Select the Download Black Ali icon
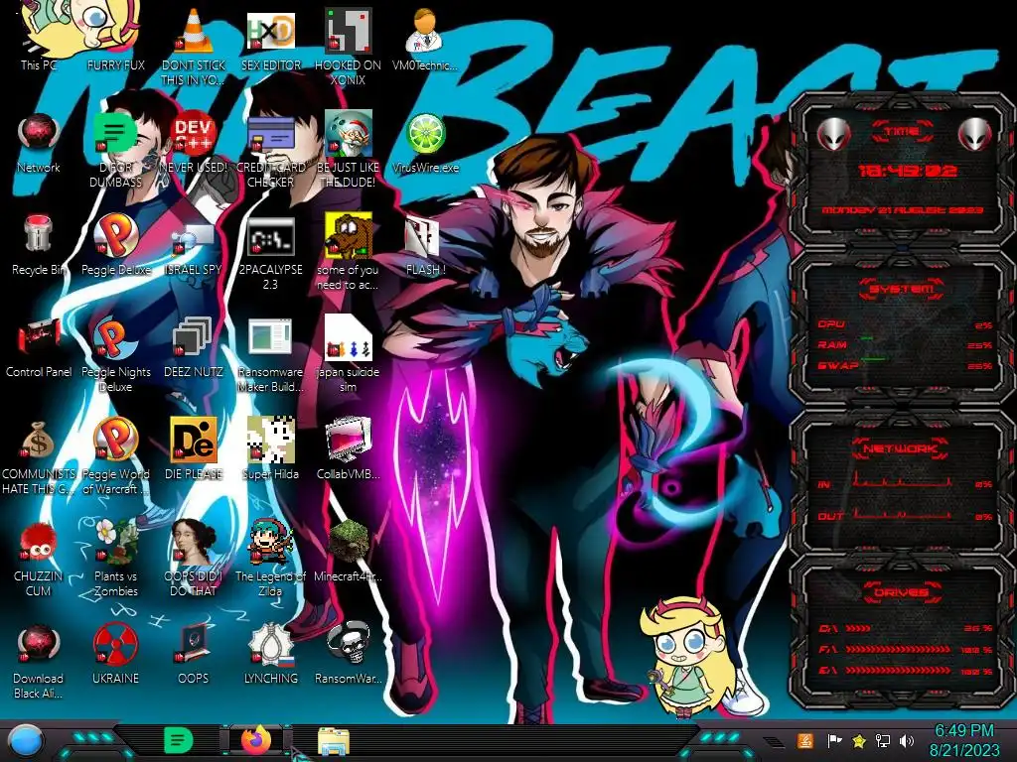This screenshot has width=1017, height=762. pos(39,645)
